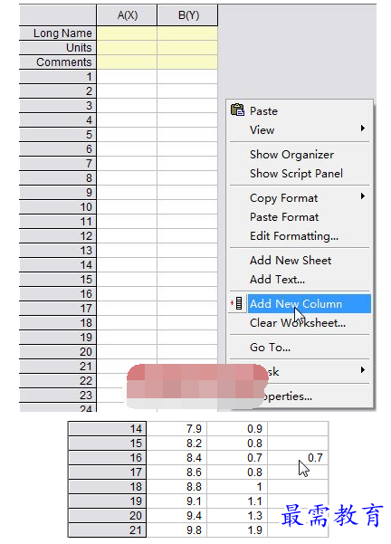The width and height of the screenshot is (391, 544).
Task: Select Add New Sheet option
Action: [x=291, y=261]
